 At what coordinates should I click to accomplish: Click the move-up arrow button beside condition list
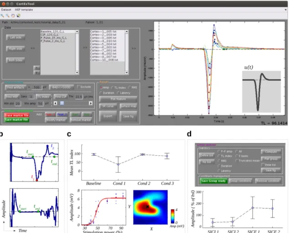tap(36, 68)
